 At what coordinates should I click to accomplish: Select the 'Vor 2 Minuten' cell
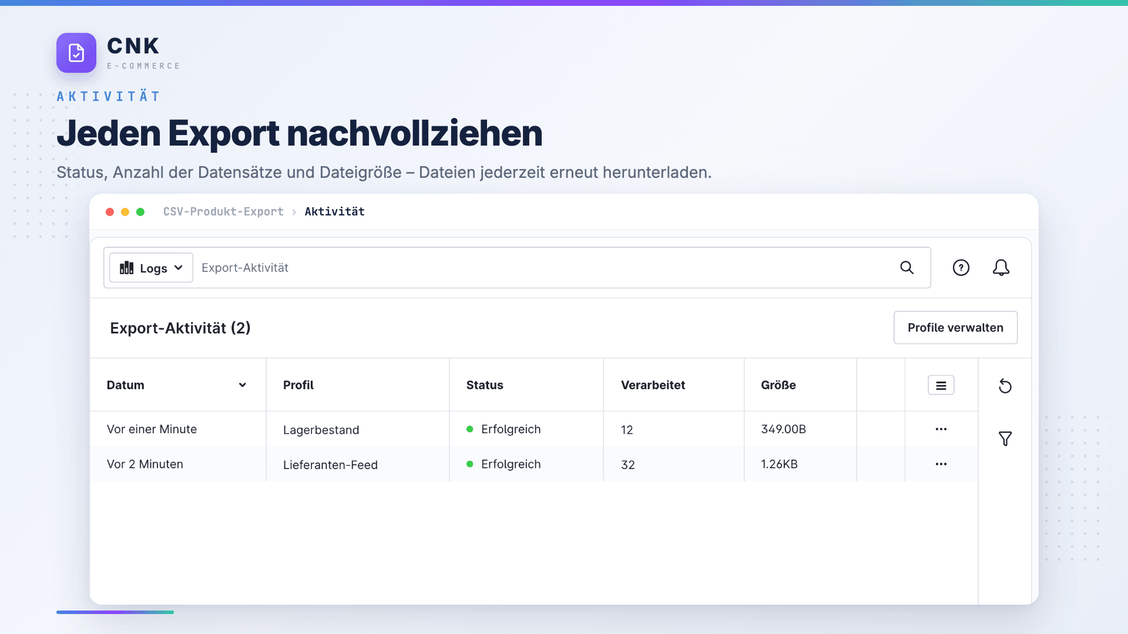click(145, 464)
